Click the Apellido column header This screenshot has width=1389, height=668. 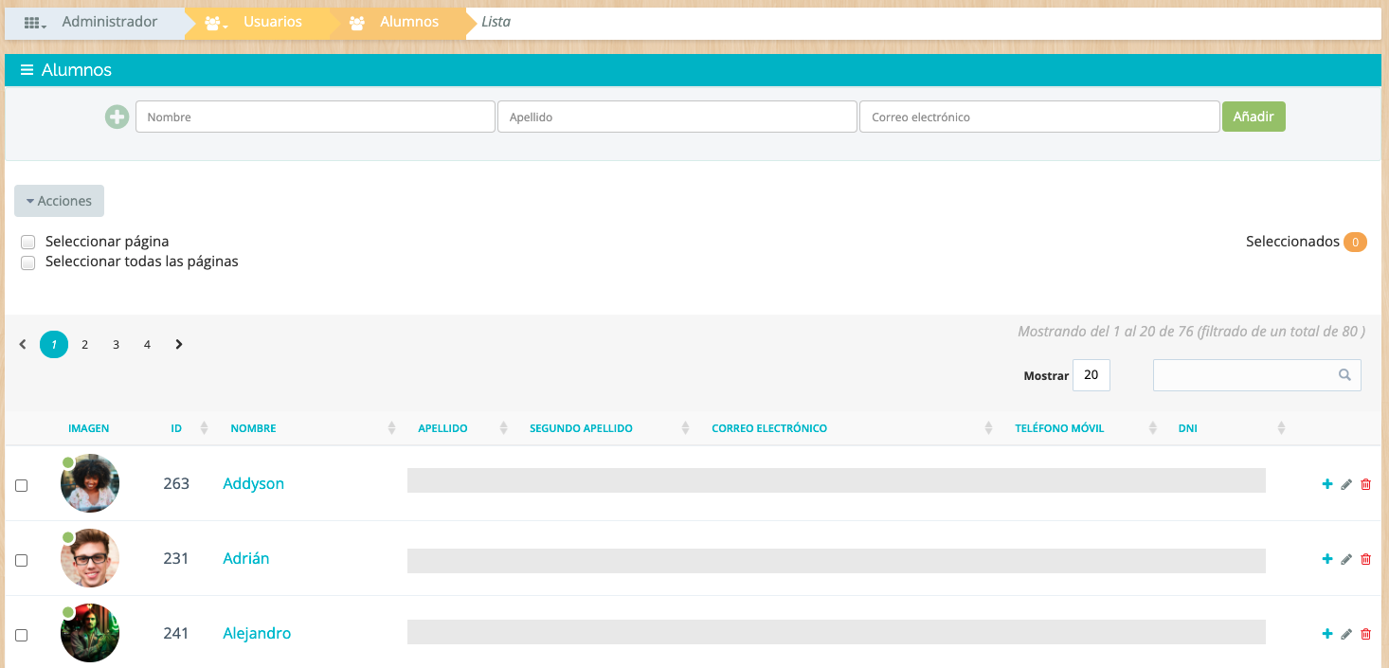pyautogui.click(x=443, y=428)
